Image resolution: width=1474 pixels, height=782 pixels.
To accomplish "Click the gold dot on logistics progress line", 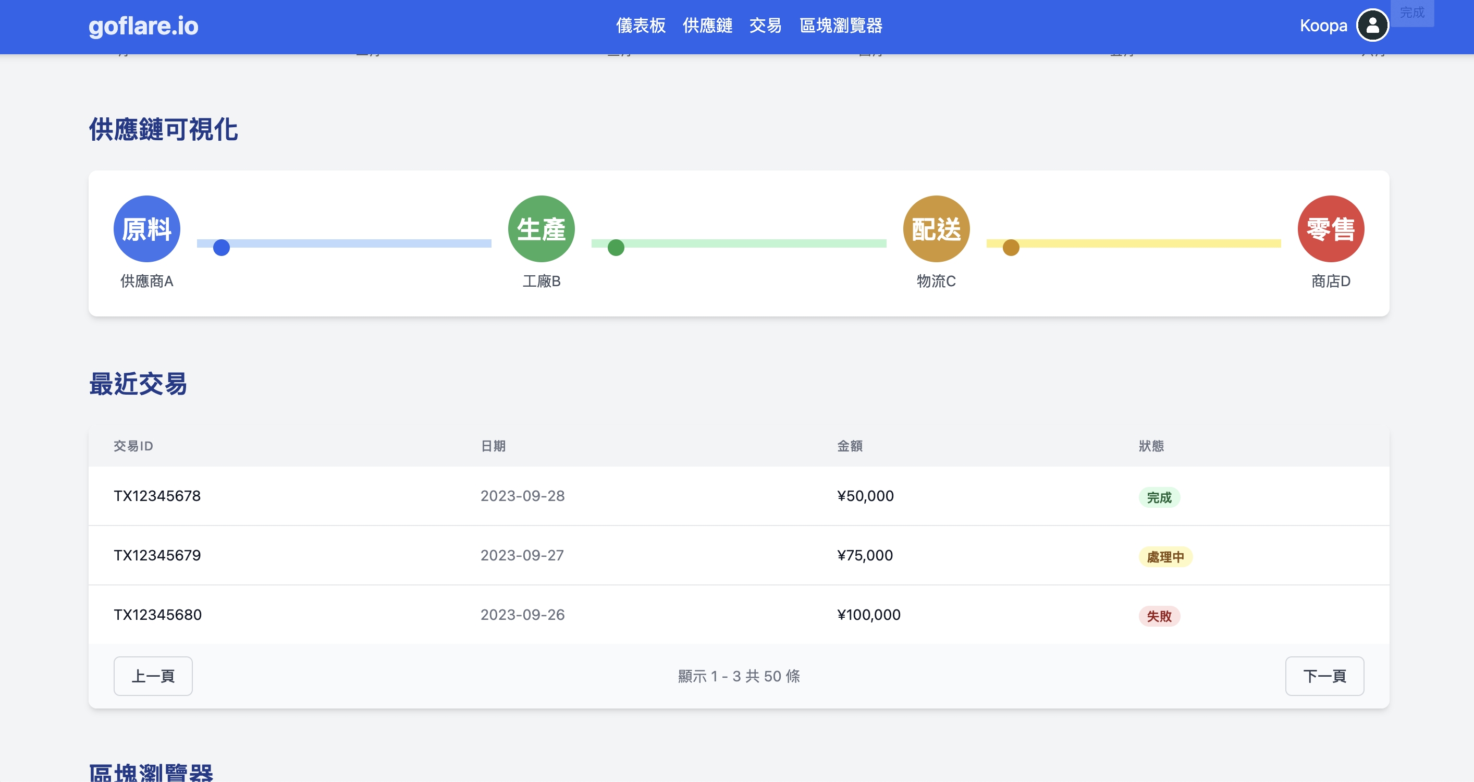I will point(1011,247).
